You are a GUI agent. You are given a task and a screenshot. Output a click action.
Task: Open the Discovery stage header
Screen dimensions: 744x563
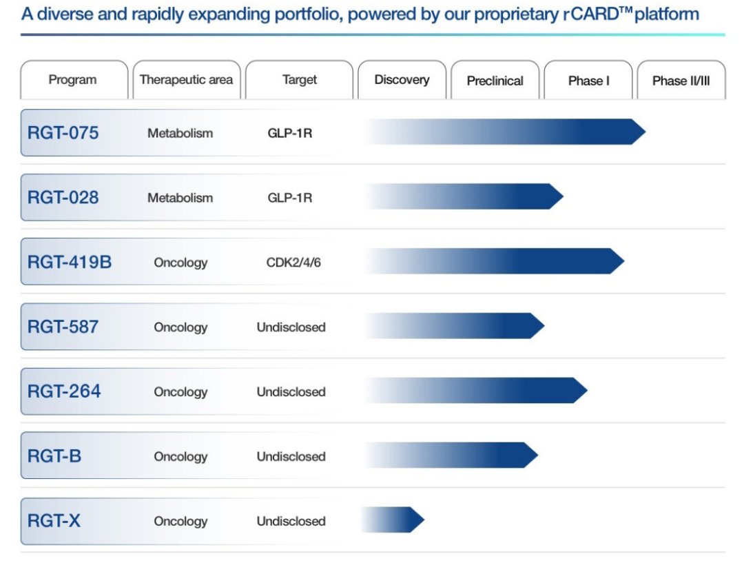point(402,80)
